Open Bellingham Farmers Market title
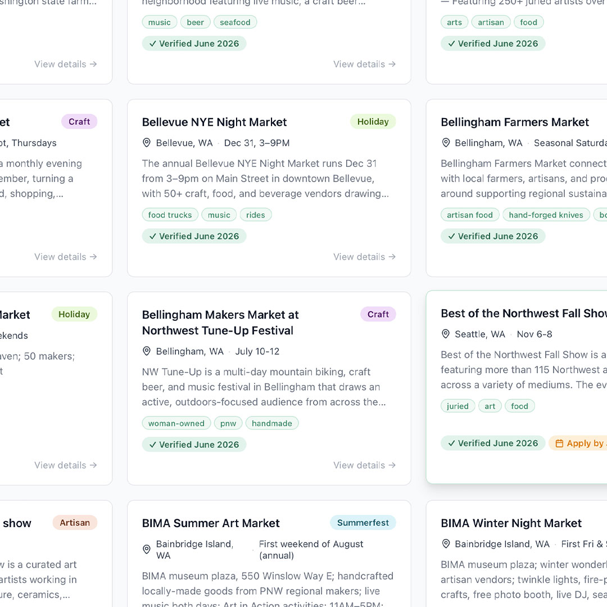 pyautogui.click(x=514, y=122)
